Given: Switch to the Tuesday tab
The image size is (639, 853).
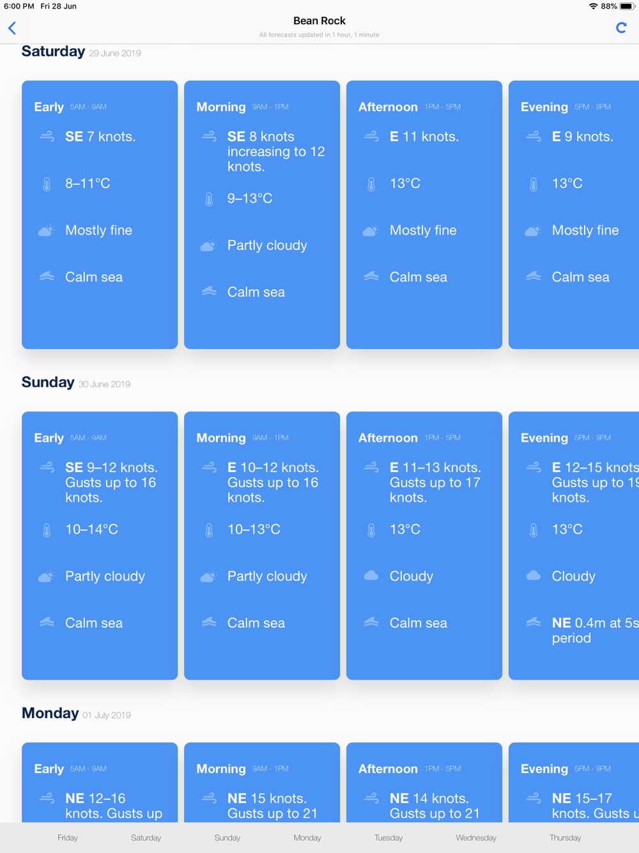Looking at the screenshot, I should (389, 838).
